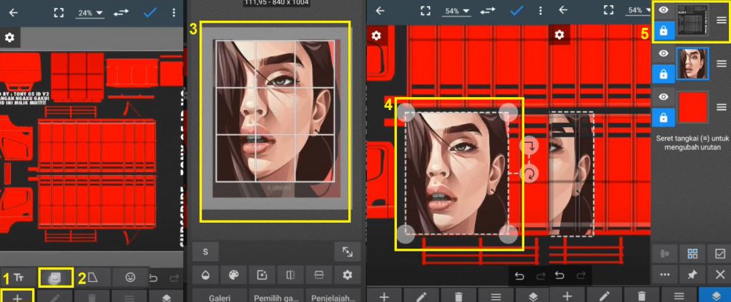This screenshot has height=302, width=731.
Task: Open the 54% zoom dropdown on the layers screen
Action: tap(639, 11)
